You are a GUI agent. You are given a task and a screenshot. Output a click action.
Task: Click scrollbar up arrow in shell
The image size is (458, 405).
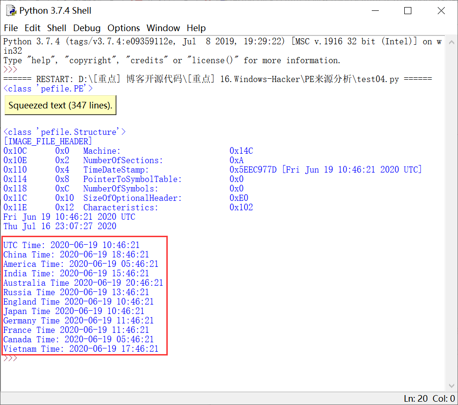[451, 42]
